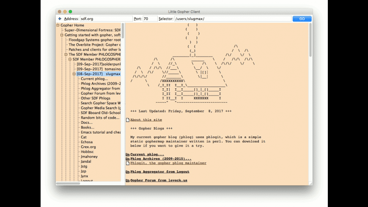Click the folder icon beside Phlog Archives
This screenshot has height=207, width=368.
point(128,159)
